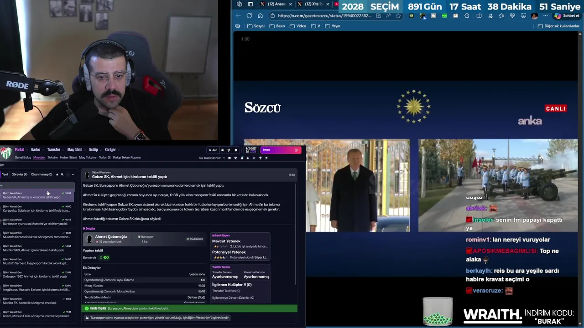This screenshot has height=328, width=584.
Task: Open the Takvim subtab
Action: click(53, 158)
